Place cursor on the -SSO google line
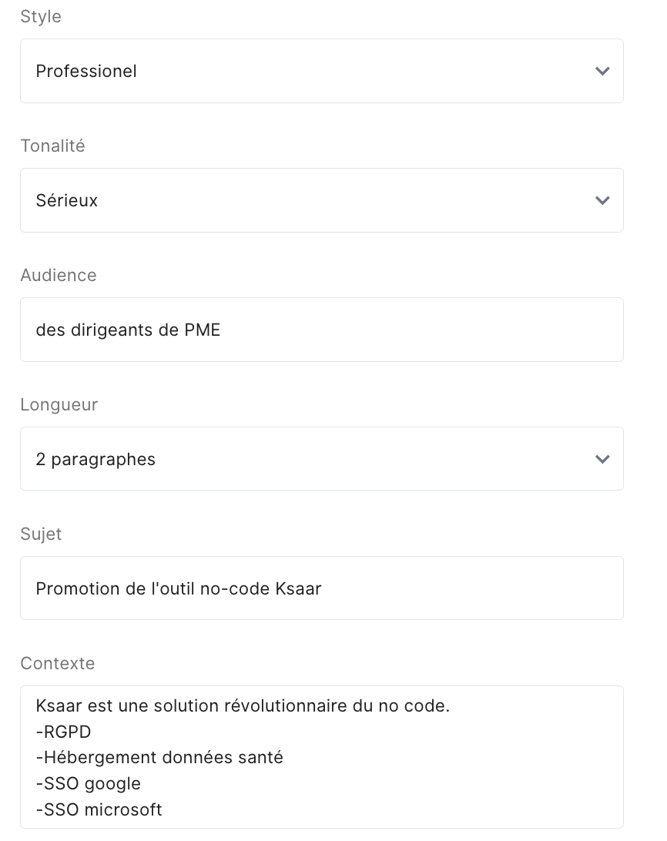 pos(89,784)
